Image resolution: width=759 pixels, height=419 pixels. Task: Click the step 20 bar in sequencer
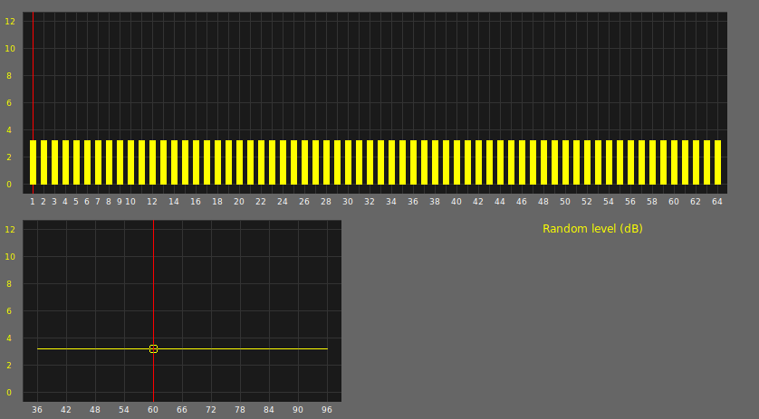click(239, 163)
